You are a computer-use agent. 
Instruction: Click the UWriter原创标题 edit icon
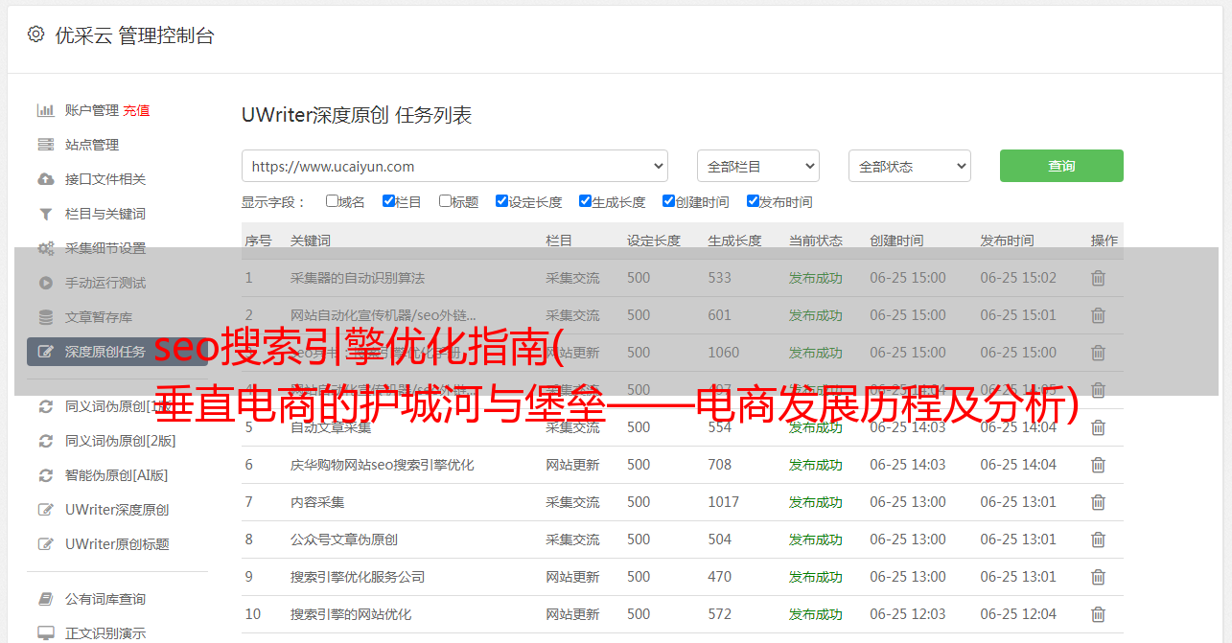click(x=45, y=544)
